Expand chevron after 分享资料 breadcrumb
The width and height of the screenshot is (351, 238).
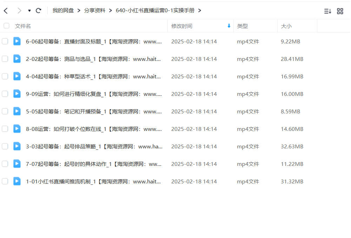click(x=110, y=10)
